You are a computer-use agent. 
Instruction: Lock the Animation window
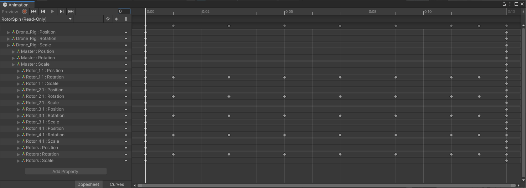tap(504, 4)
